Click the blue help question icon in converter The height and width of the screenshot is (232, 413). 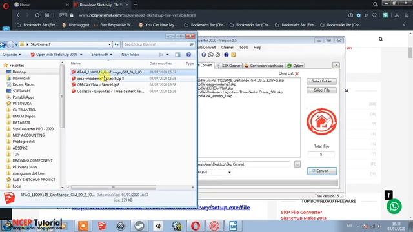[x=227, y=55]
